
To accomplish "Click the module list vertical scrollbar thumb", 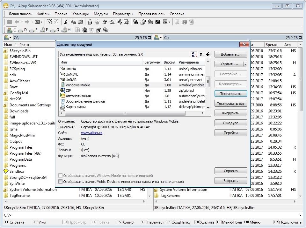I will pyautogui.click(x=208, y=82).
